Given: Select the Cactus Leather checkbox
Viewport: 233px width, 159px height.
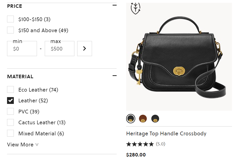Looking at the screenshot, I should click(x=11, y=123).
